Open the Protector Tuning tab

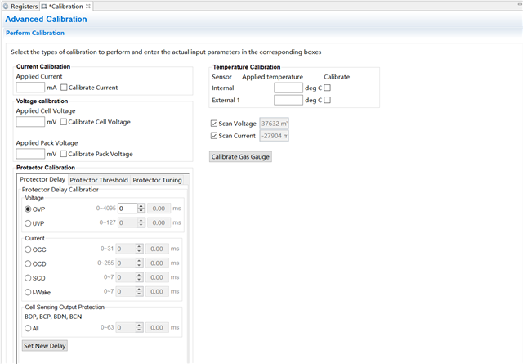pos(157,180)
